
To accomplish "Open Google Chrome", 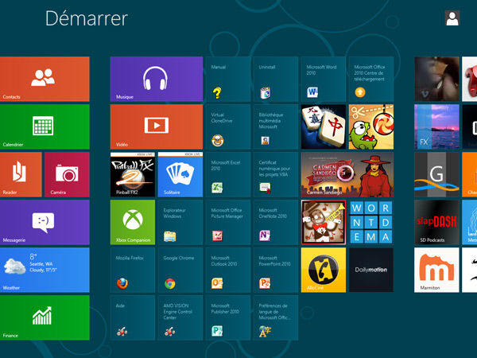I will [180, 270].
